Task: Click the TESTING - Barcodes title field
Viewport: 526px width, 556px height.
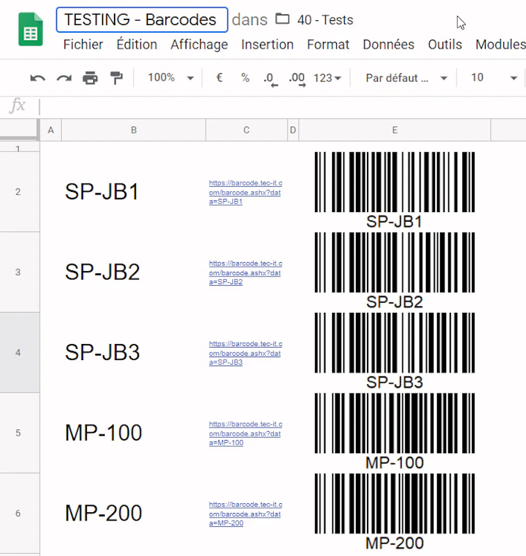Action: pos(142,19)
